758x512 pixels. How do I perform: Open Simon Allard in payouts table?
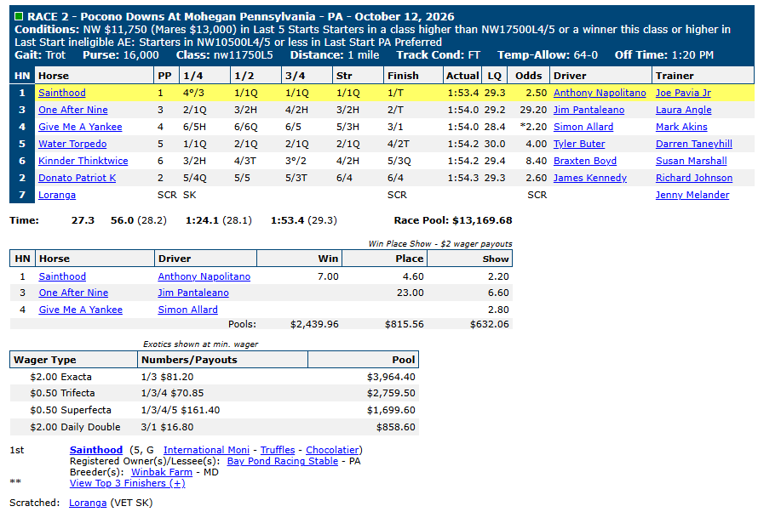point(187,310)
